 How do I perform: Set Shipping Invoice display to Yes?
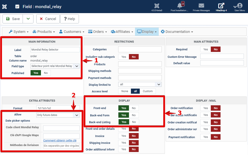(x=124, y=143)
